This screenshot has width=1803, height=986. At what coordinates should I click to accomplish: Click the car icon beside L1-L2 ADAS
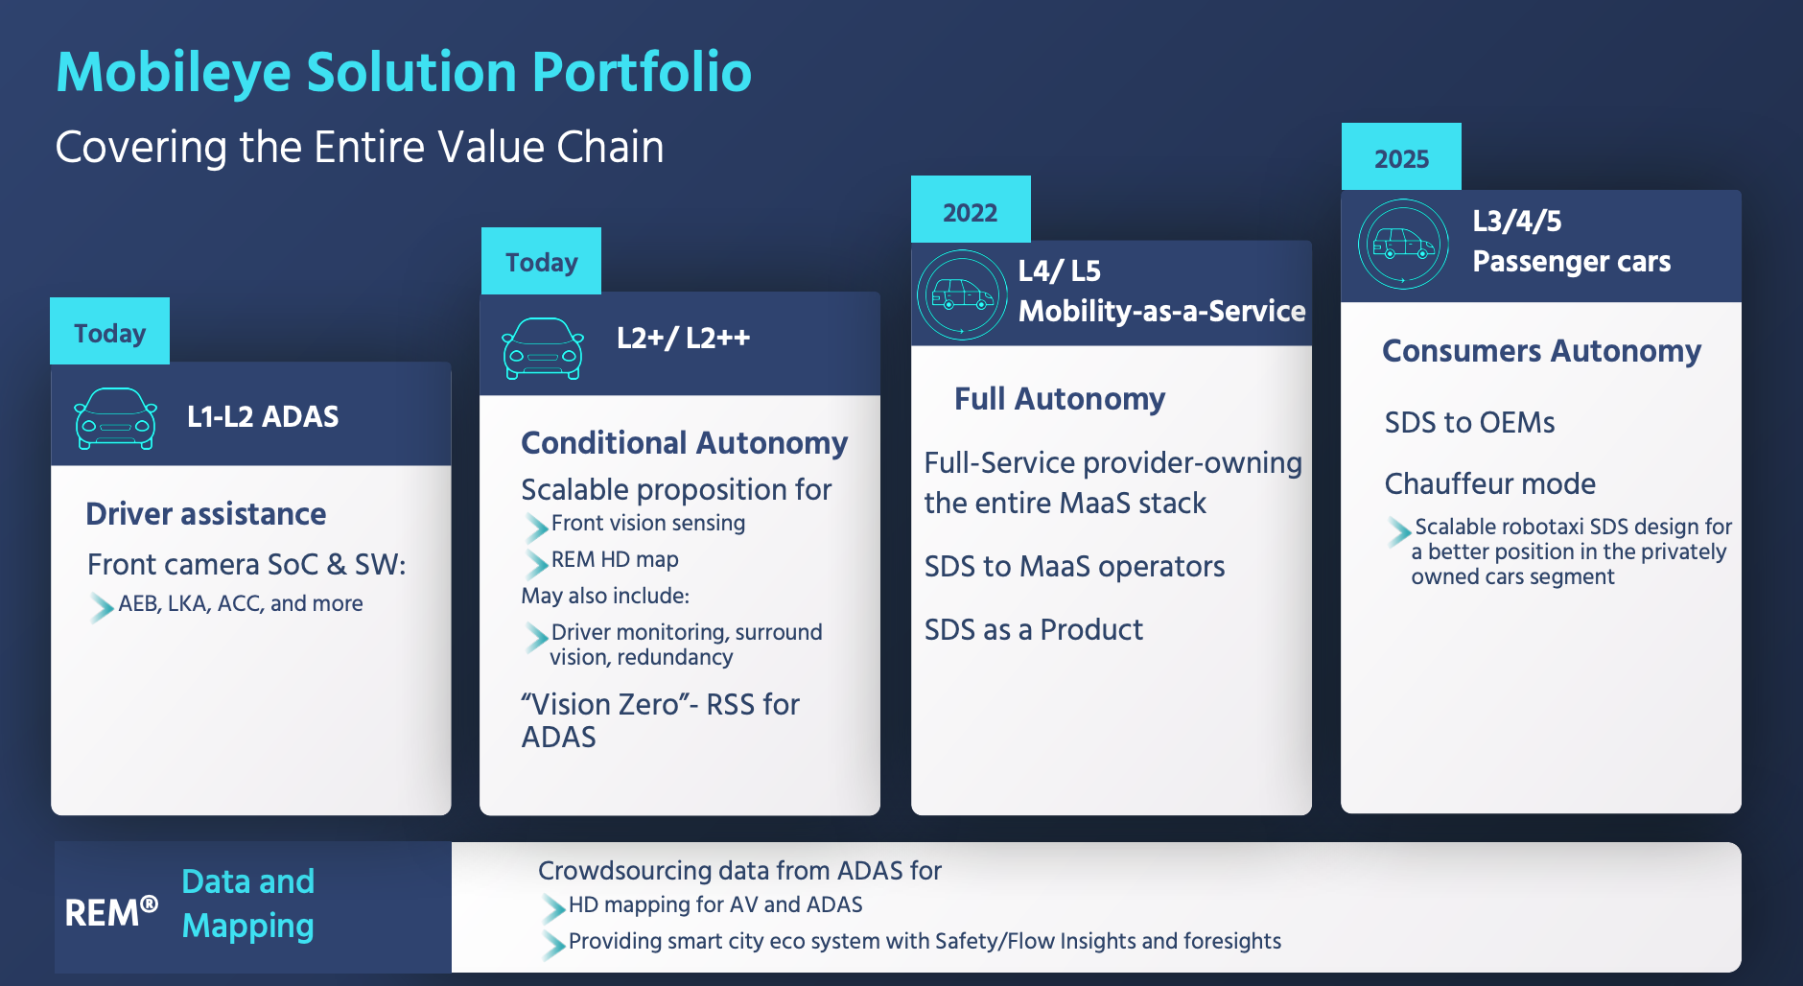116,418
